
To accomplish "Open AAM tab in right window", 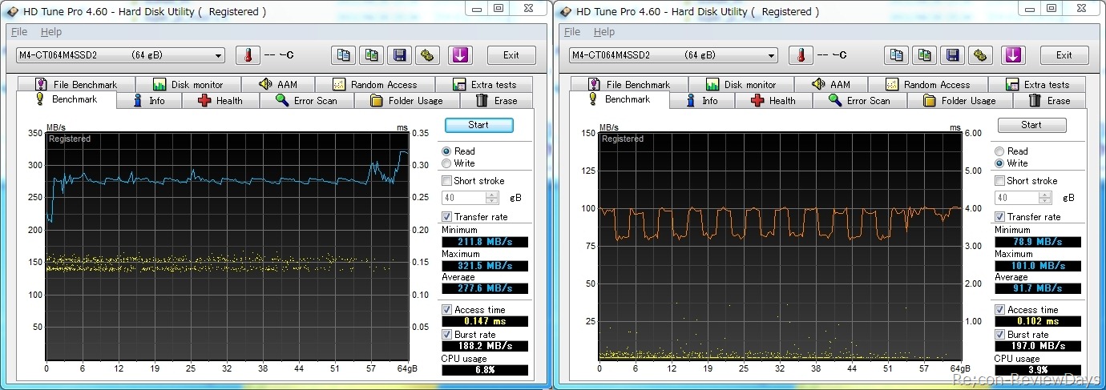I will coord(830,84).
